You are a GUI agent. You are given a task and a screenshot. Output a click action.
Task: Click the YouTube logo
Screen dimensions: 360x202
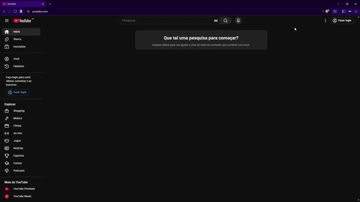22,20
